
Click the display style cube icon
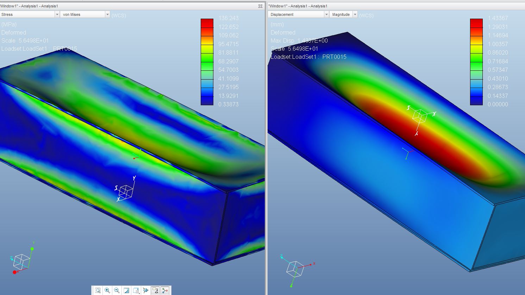pos(145,290)
